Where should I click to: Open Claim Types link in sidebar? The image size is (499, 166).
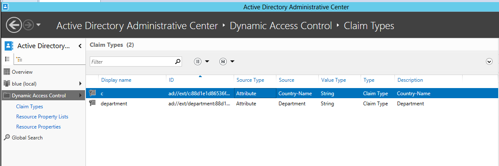pyautogui.click(x=30, y=107)
